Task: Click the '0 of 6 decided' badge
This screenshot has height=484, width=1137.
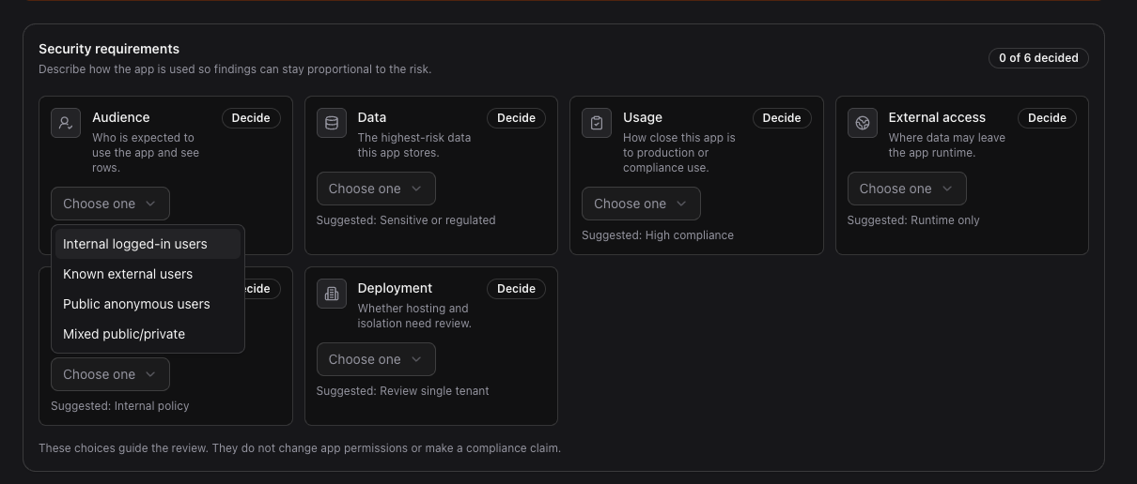Action: point(1038,58)
